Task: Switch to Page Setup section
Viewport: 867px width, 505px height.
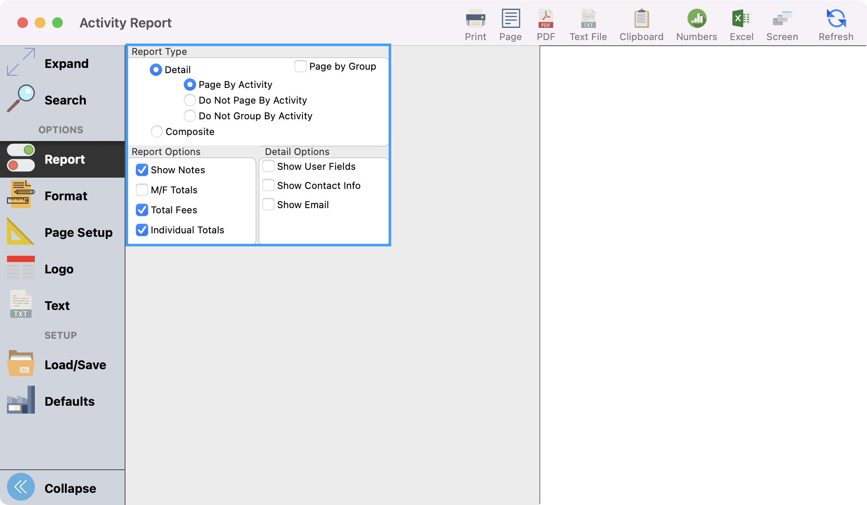Action: [x=78, y=232]
